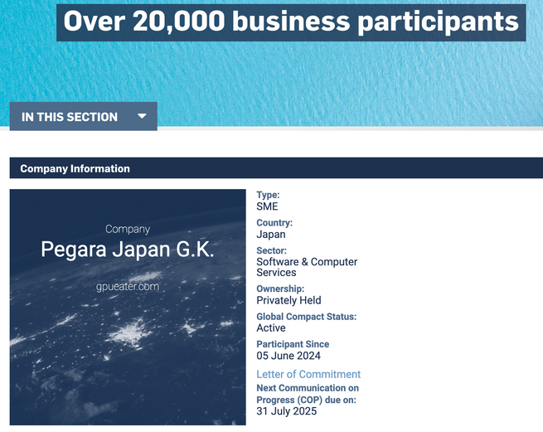
Task: Click the 'Sector:' field label
Action: [272, 250]
